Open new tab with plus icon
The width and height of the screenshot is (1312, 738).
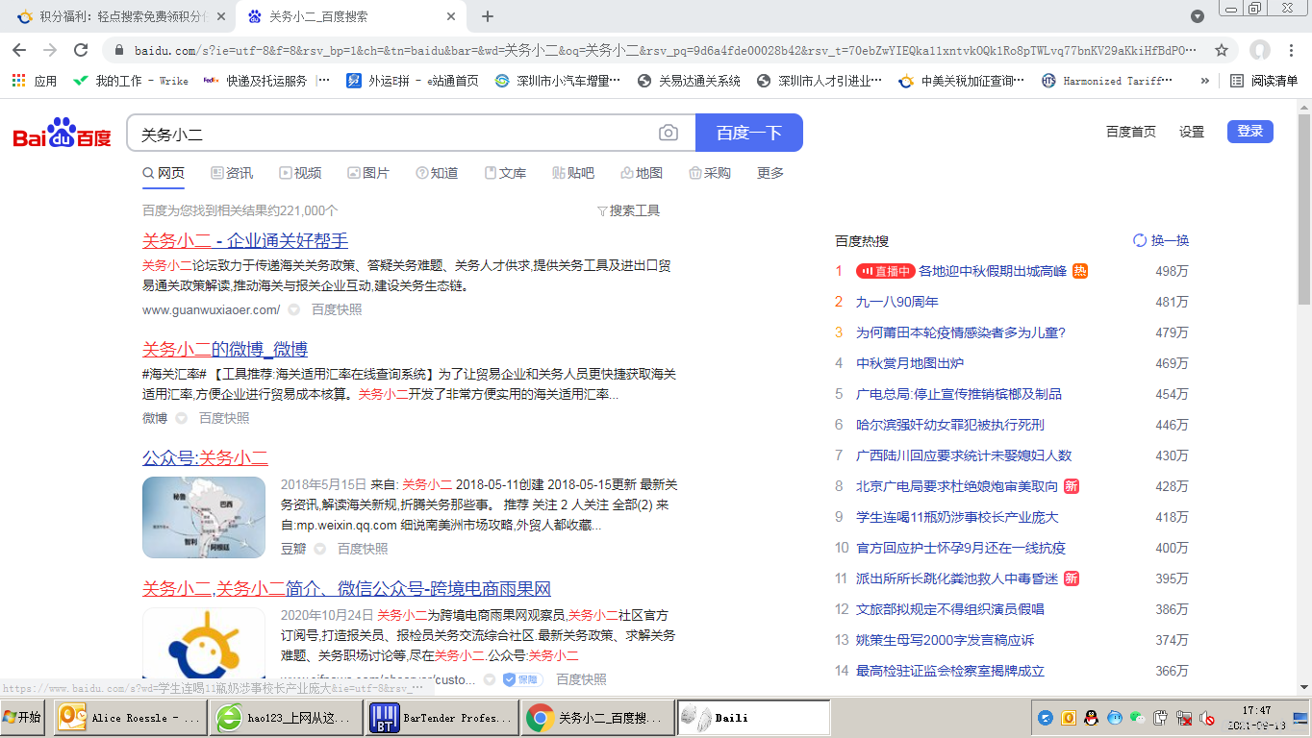488,16
